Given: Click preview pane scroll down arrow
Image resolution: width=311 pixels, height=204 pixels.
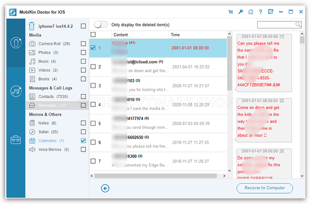Looking at the screenshot, I should coord(302,176).
